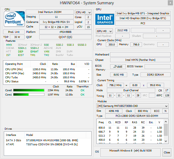Click the module Size 4096 MB field

(114, 111)
